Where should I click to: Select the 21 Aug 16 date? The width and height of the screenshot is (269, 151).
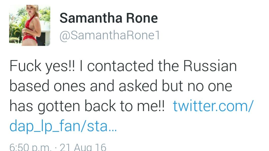(83, 147)
